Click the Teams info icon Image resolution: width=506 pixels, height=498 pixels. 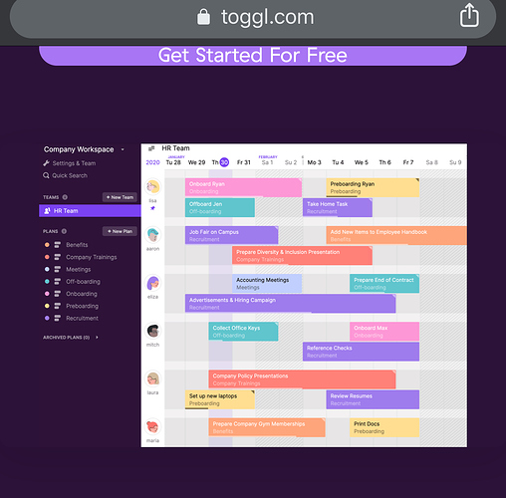[x=65, y=197]
